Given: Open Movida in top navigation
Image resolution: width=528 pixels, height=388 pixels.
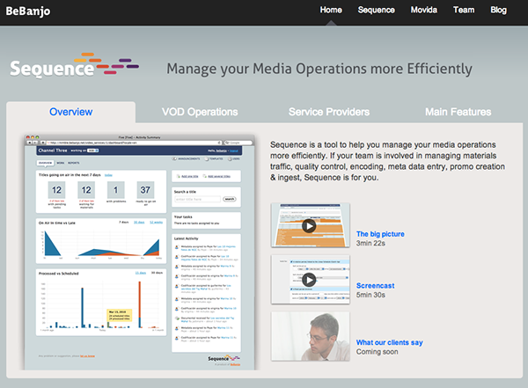Looking at the screenshot, I should point(423,10).
